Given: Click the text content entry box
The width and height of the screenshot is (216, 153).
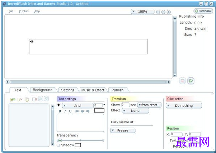Looking at the screenshot, I should pyautogui.click(x=80, y=123).
